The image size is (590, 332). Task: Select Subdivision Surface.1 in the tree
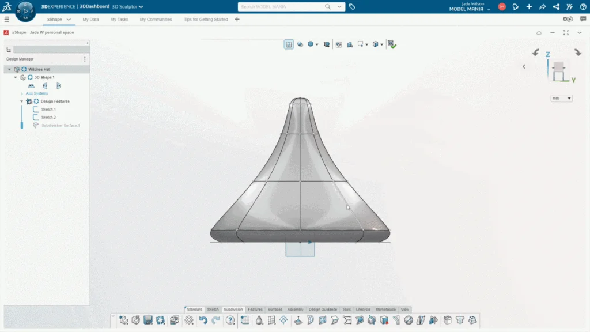tap(60, 125)
